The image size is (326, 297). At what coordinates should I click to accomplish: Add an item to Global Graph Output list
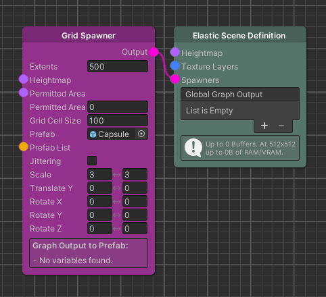pos(264,126)
